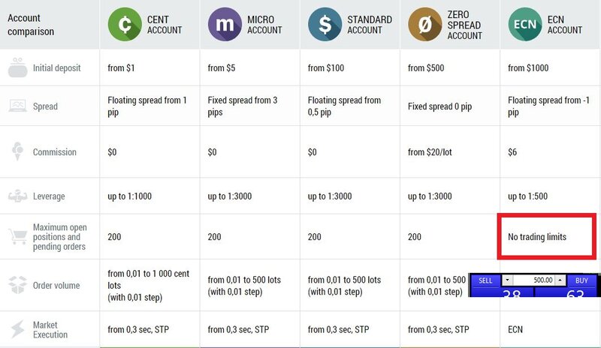Click the green Cent Account icon
This screenshot has height=348, width=601.
tap(125, 25)
